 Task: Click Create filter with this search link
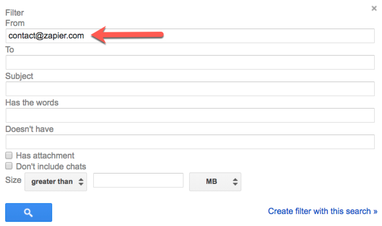click(323, 211)
